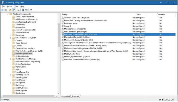
Task: Expand the Desktop Window Manager node
Action: 11,59
